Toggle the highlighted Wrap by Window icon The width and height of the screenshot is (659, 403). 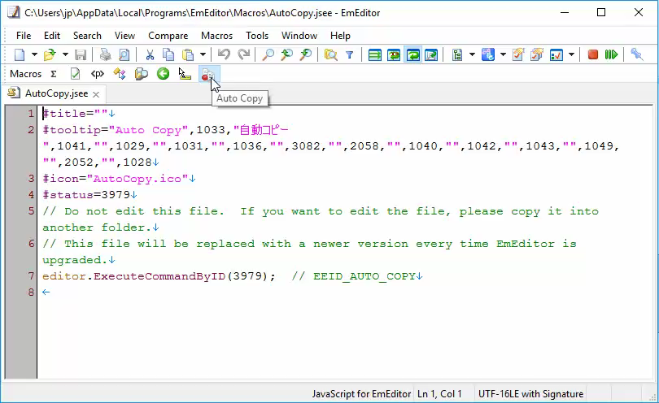pyautogui.click(x=413, y=54)
